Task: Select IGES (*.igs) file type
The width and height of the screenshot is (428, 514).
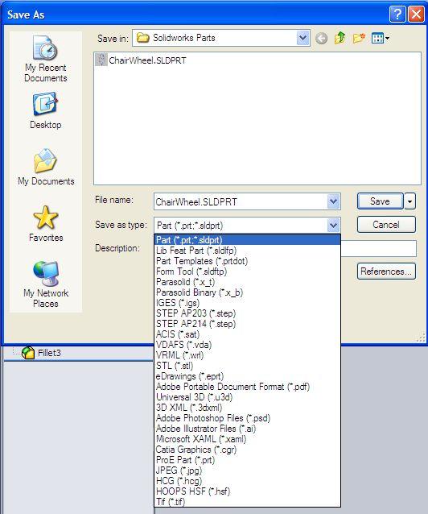Action: coord(247,303)
